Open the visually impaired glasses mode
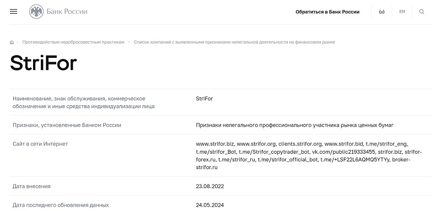 [381, 12]
